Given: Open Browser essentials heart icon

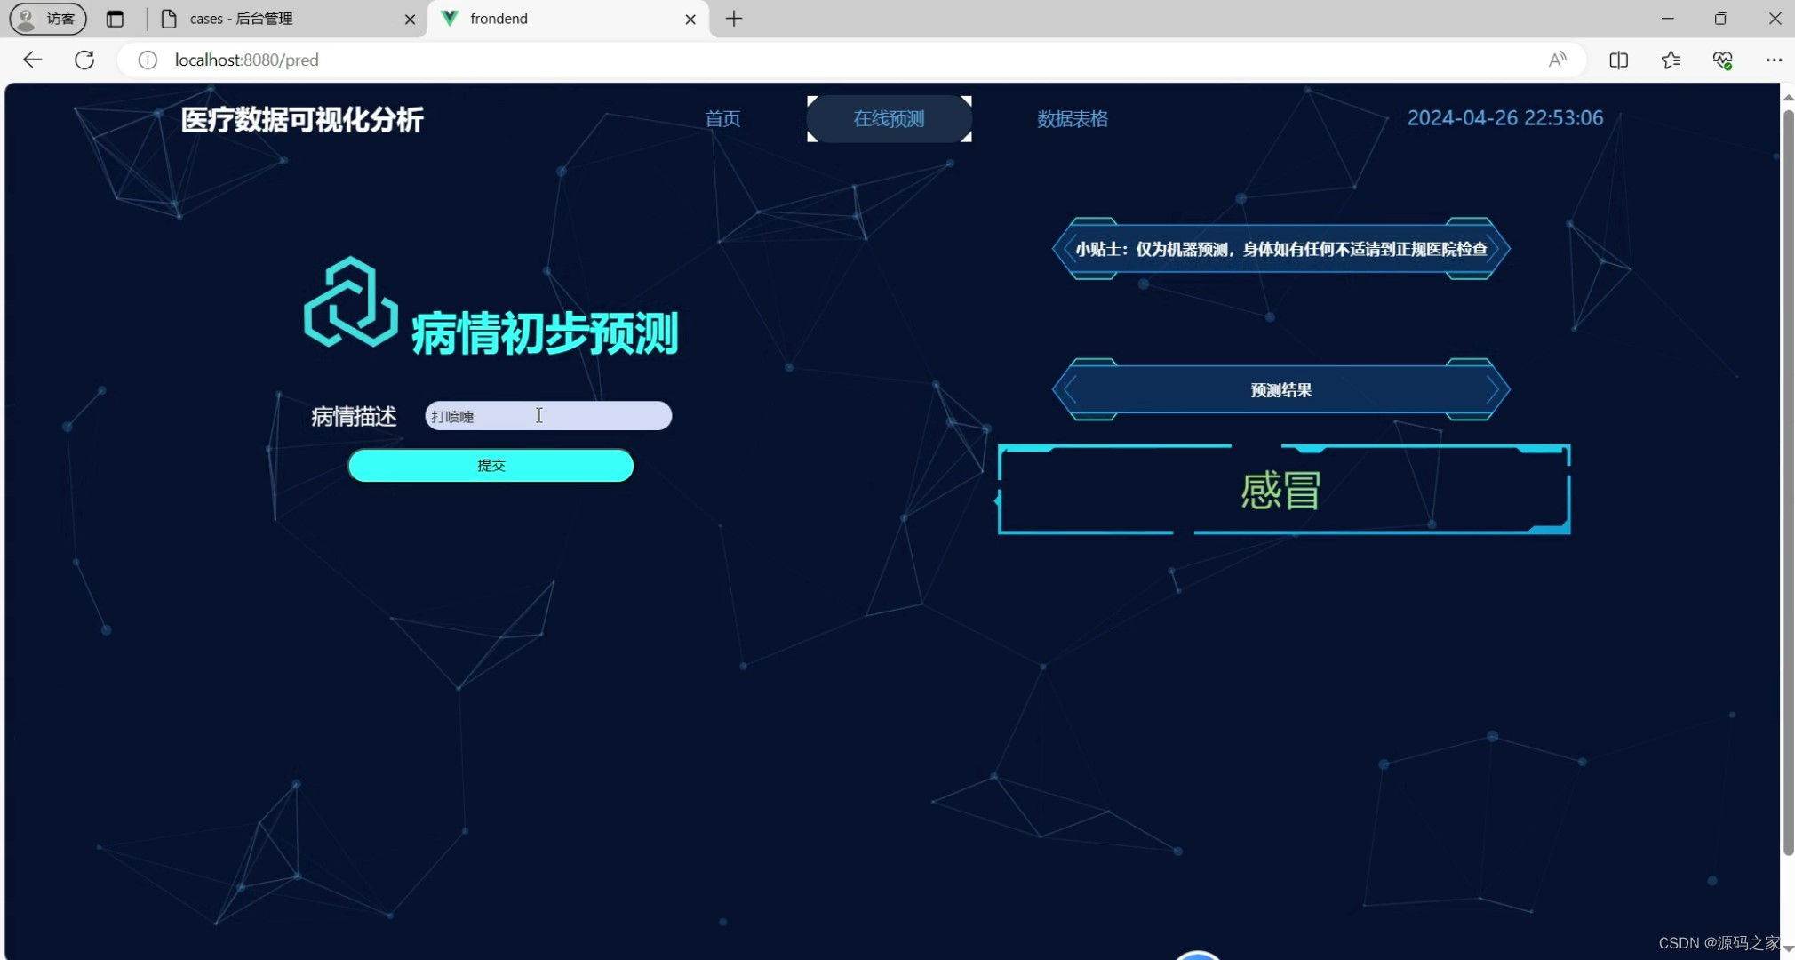Looking at the screenshot, I should click(x=1722, y=60).
